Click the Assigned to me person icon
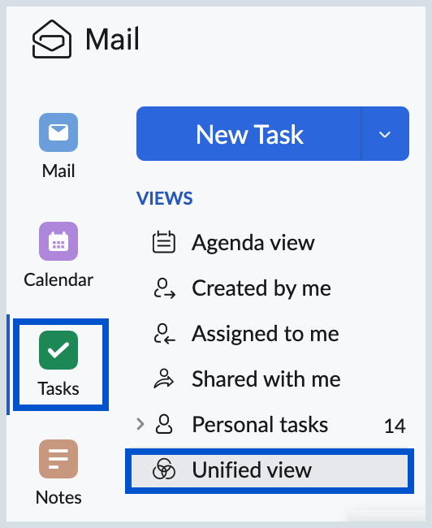Screen dimensions: 432x528 pyautogui.click(x=164, y=334)
